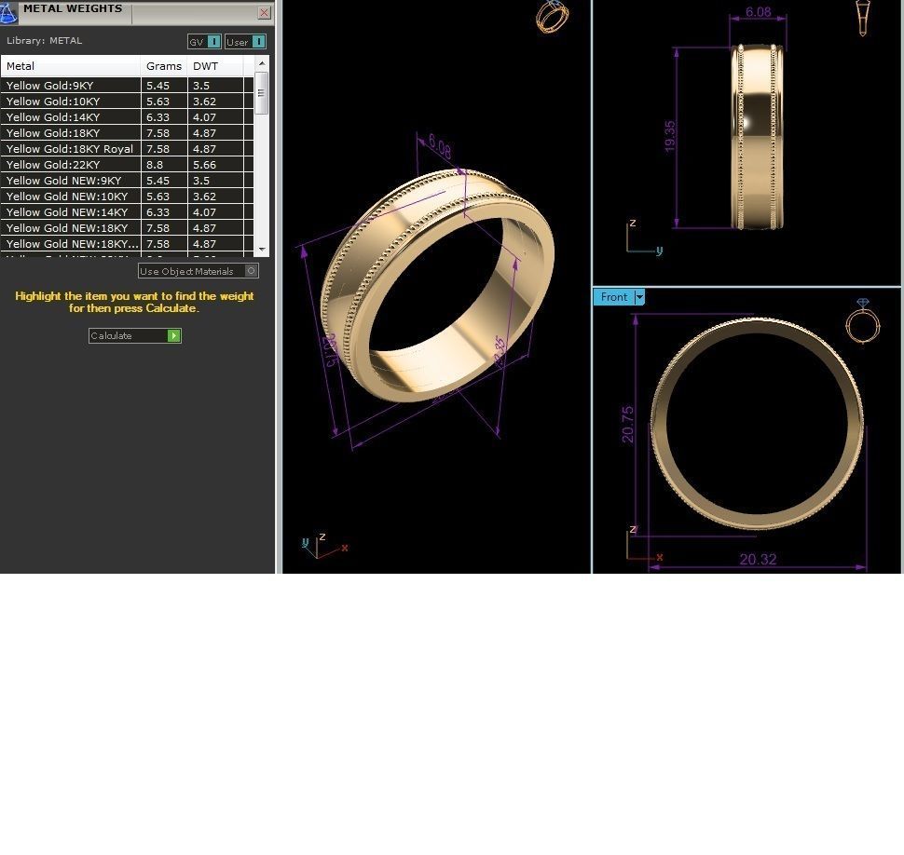This screenshot has width=904, height=855.
Task: Select the Yellow Gold:9KY row
Action: [x=127, y=86]
